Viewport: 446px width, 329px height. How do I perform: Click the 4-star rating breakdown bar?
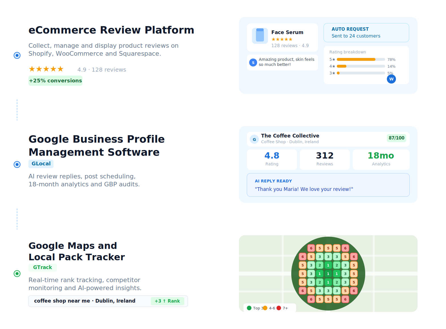361,66
